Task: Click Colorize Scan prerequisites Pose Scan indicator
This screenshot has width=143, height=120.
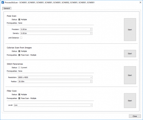Action: click(x=19, y=55)
